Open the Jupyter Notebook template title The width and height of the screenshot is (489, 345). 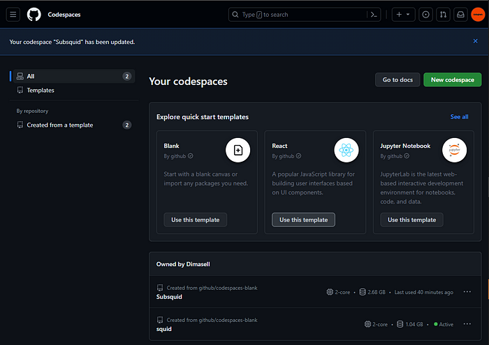coord(405,146)
